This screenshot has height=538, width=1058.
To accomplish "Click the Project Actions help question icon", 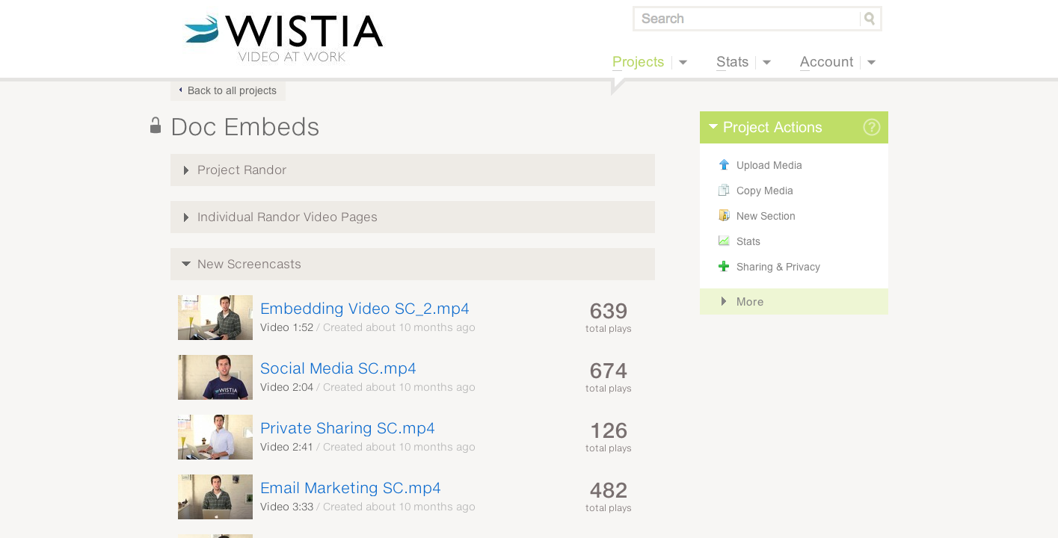I will point(871,127).
